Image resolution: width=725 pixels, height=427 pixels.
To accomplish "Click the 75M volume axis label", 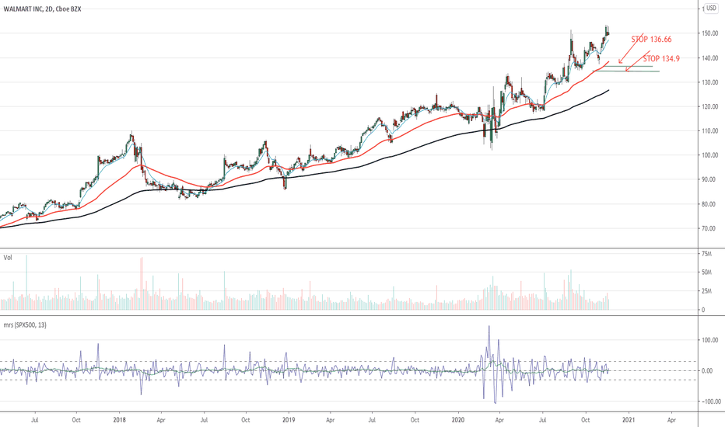I will tap(706, 254).
